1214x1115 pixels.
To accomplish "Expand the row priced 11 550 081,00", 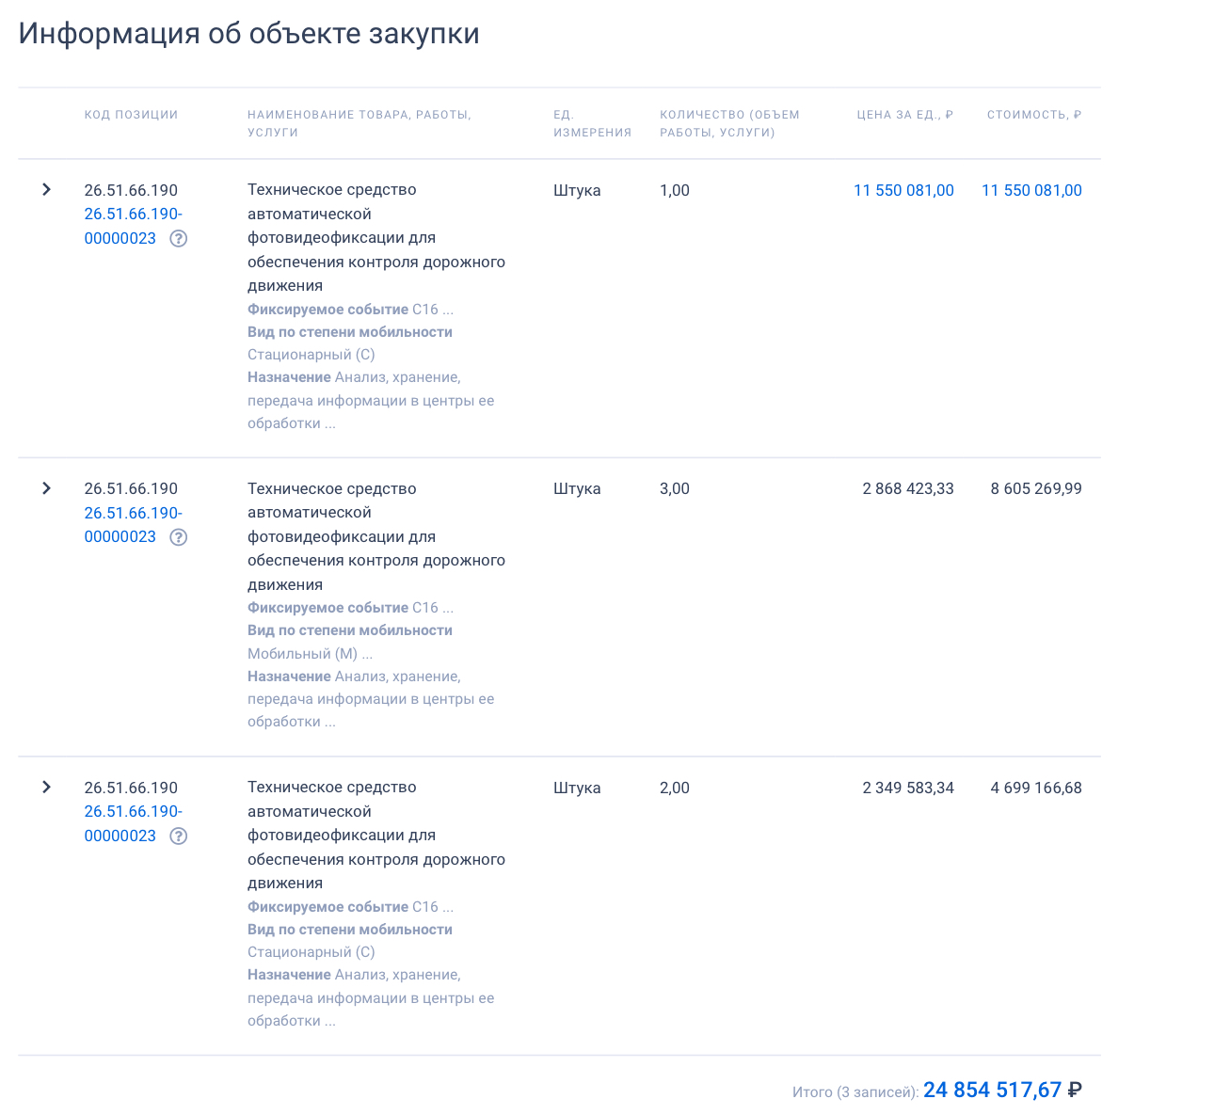I will pyautogui.click(x=46, y=190).
